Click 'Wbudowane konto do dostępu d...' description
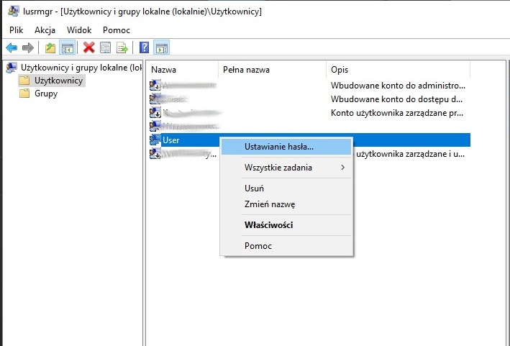510x346 pixels. point(396,99)
